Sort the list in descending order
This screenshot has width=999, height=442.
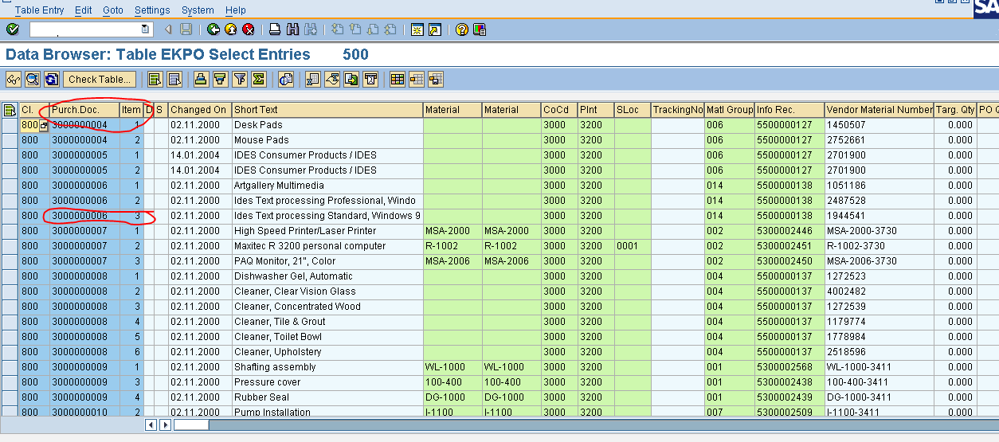point(220,80)
